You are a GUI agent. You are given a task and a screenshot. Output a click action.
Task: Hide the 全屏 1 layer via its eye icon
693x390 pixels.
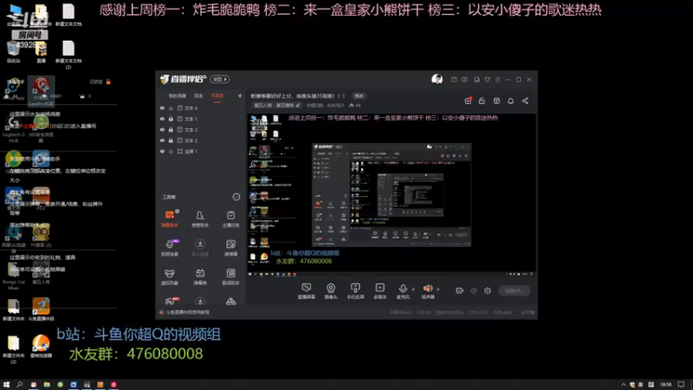(x=162, y=151)
